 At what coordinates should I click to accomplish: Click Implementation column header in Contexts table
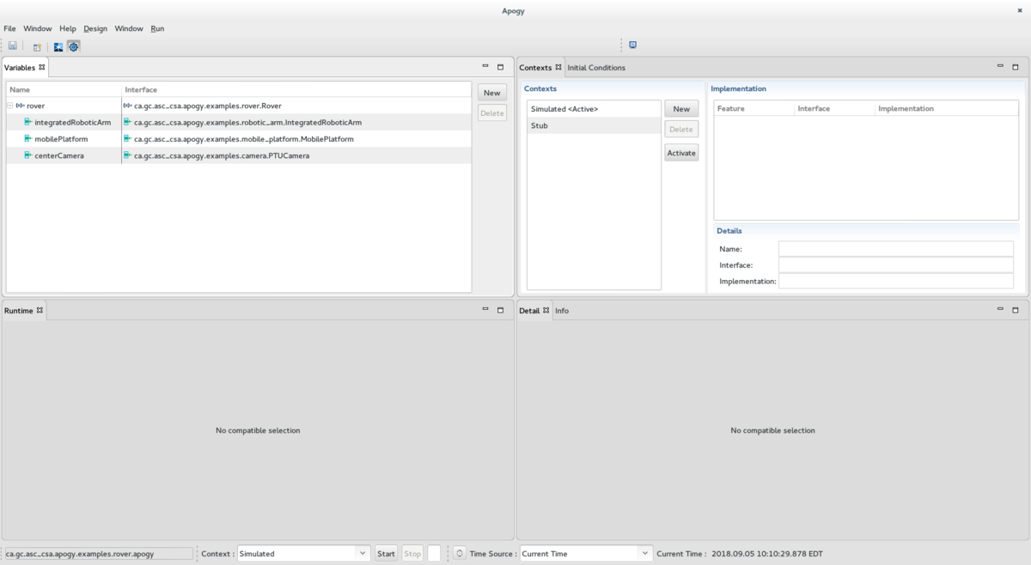947,108
